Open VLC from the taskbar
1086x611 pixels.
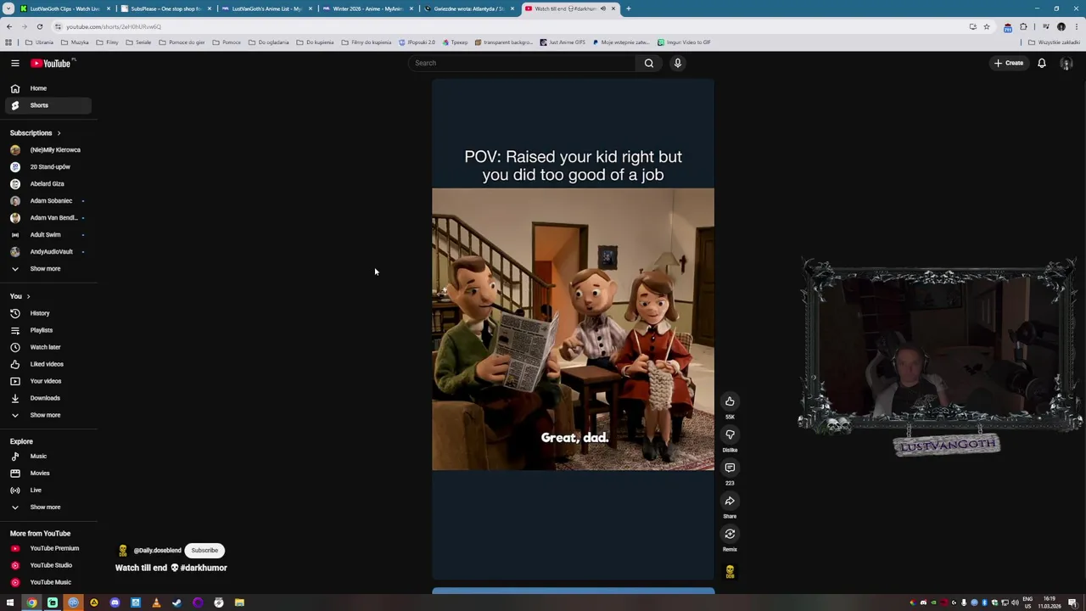tap(156, 603)
